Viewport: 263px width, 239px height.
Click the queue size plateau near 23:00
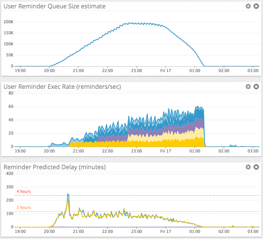[x=137, y=24]
